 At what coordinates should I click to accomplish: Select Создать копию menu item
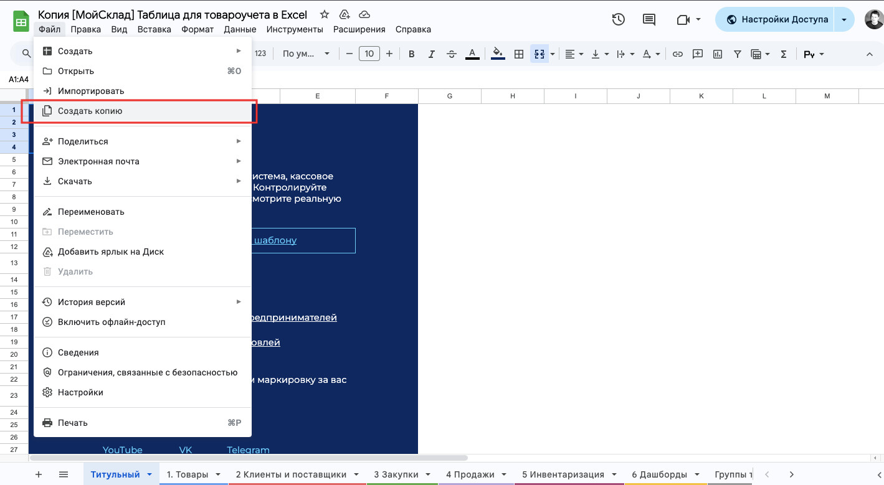point(142,111)
